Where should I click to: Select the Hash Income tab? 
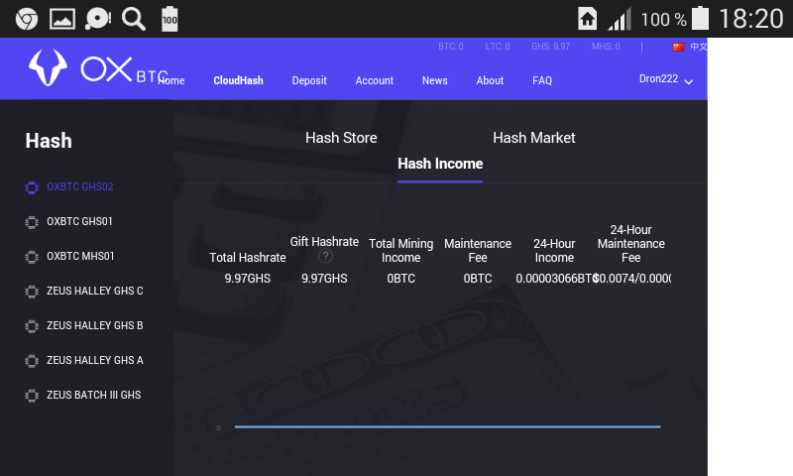pos(440,164)
